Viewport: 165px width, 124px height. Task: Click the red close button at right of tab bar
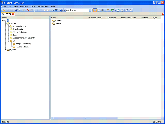tap(163, 14)
